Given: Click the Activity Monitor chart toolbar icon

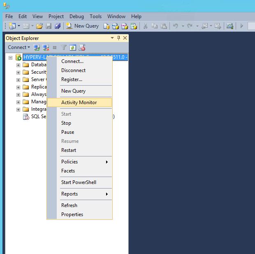Looking at the screenshot, I should [x=230, y=26].
